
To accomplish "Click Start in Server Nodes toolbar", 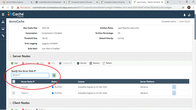I will [x=40, y=63].
